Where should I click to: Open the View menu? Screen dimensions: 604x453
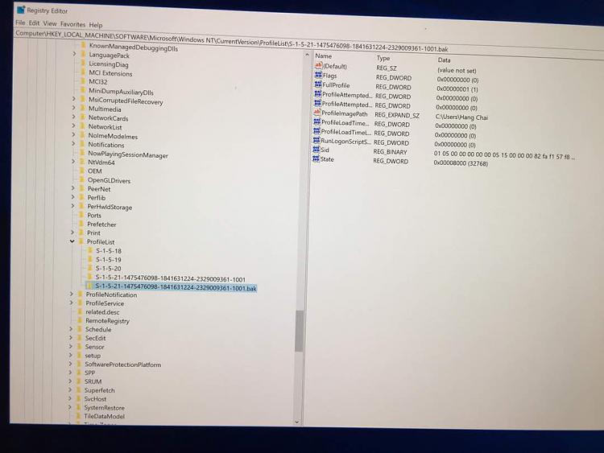tap(50, 23)
